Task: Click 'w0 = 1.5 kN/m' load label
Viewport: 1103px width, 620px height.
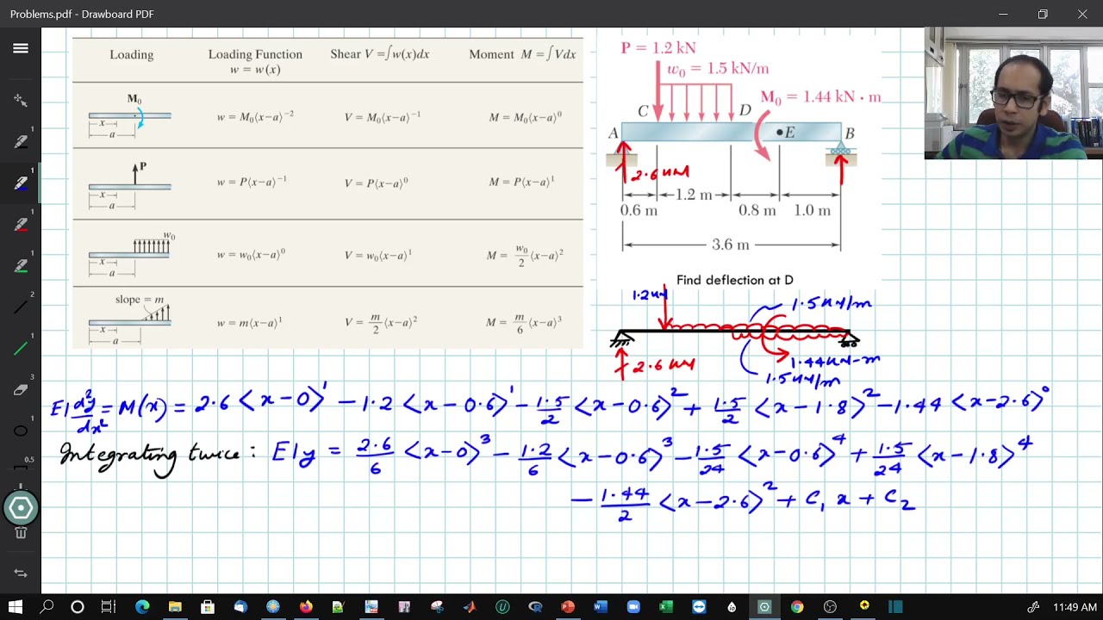Action: [x=718, y=69]
